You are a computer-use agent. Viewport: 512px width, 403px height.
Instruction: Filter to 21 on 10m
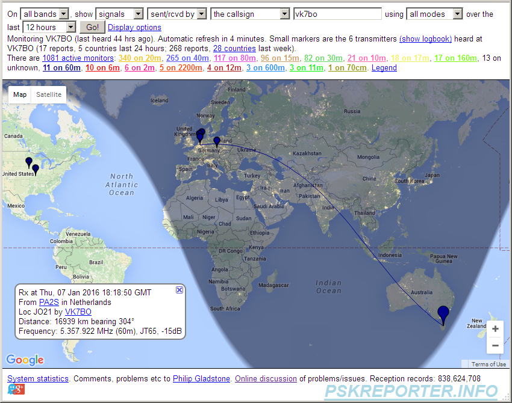tap(367, 58)
